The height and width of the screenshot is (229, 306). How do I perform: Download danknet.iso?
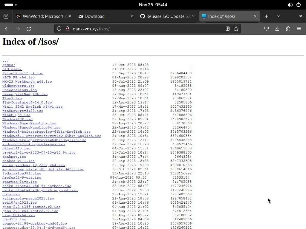click(14, 157)
